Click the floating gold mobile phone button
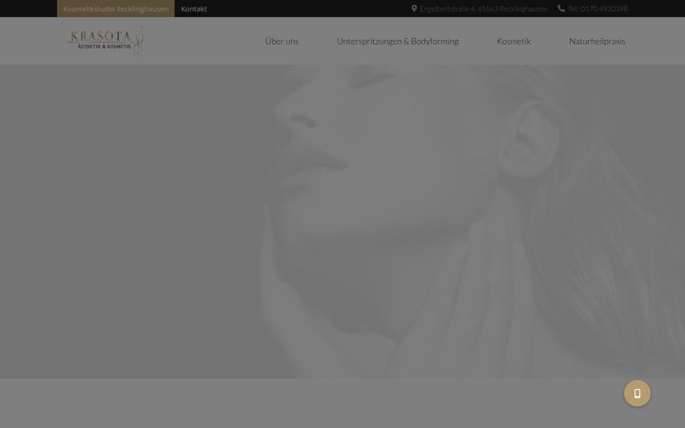The image size is (685, 428). pos(637,394)
